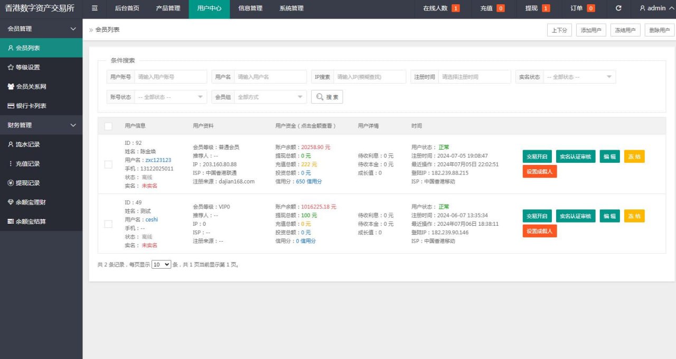Open 会员关系网 in the sidebar
676x359 pixels.
tap(31, 86)
